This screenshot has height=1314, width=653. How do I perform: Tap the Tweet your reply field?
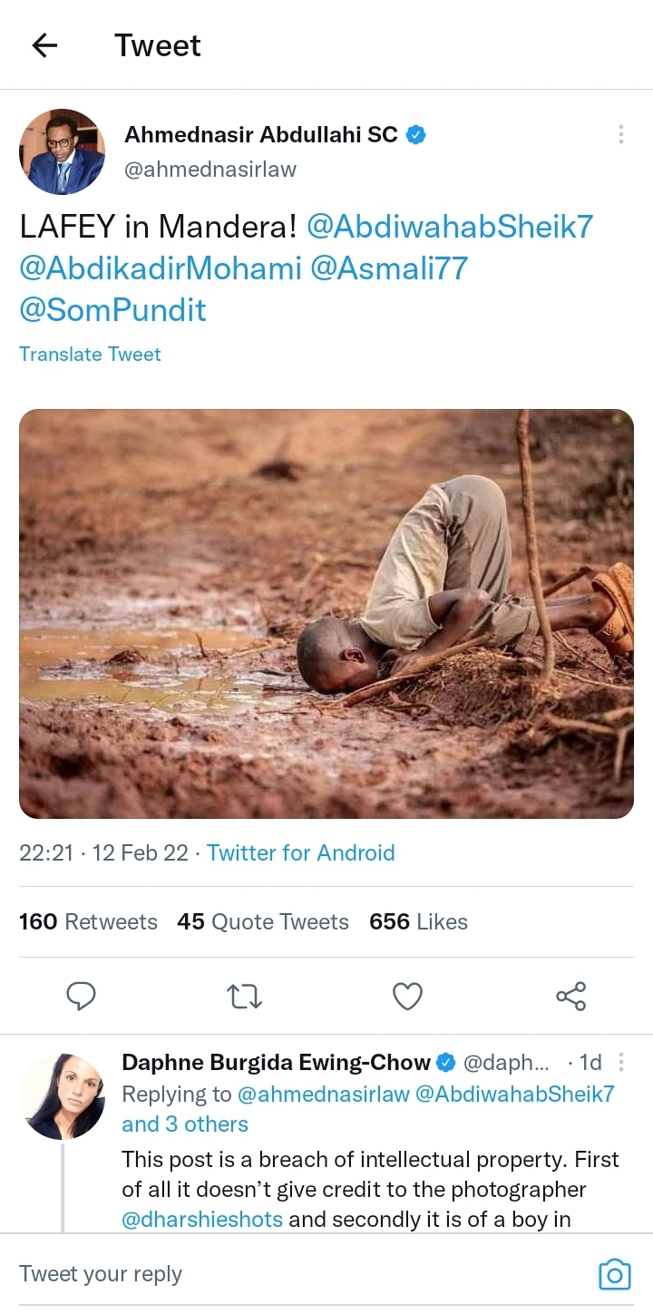[x=272, y=1274]
